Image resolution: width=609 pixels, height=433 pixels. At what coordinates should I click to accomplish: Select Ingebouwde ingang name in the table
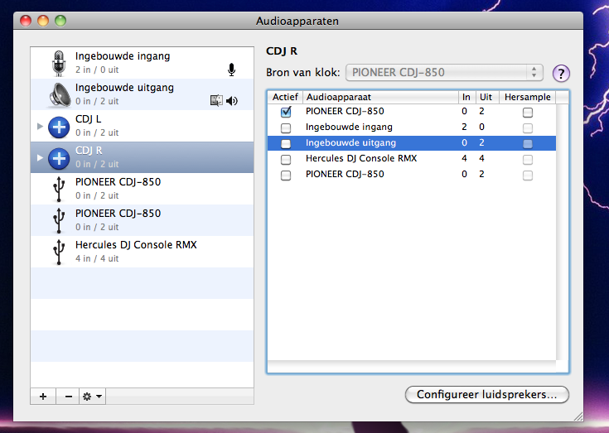coord(349,127)
